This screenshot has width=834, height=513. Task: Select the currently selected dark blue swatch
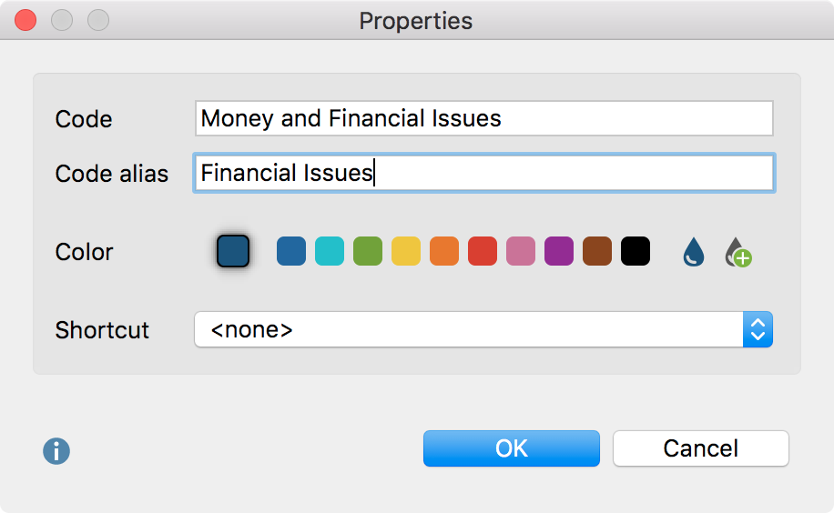[233, 251]
